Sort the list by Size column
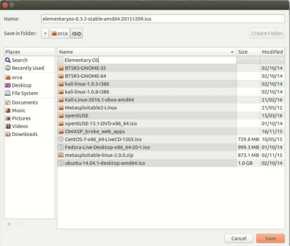The height and width of the screenshot is (246, 290). click(x=248, y=52)
